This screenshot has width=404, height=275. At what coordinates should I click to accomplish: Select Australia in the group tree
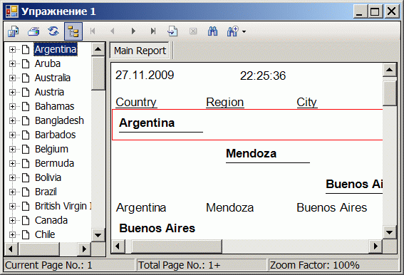[x=53, y=78]
